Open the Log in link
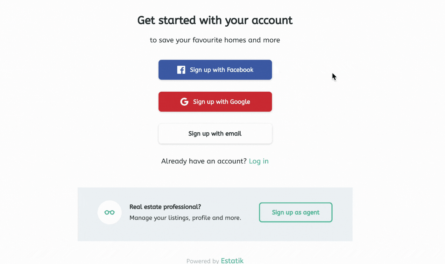Image resolution: width=445 pixels, height=264 pixels. (258, 161)
